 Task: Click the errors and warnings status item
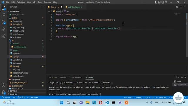[21, 97]
